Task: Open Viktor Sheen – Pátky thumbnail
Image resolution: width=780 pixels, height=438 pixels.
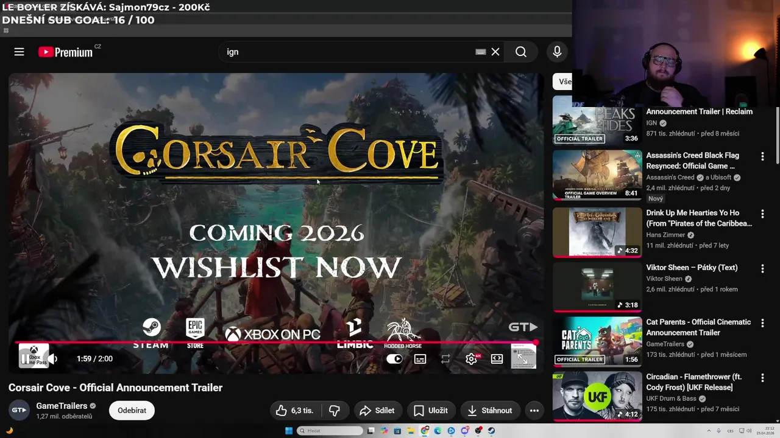Action: coord(597,287)
